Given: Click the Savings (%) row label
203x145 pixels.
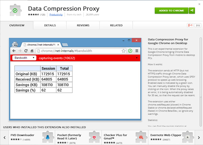Looking at the screenshot, I should pos(25,90).
